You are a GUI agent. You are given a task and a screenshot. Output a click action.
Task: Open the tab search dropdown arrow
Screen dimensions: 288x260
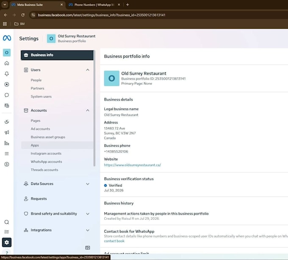pyautogui.click(x=5, y=5)
